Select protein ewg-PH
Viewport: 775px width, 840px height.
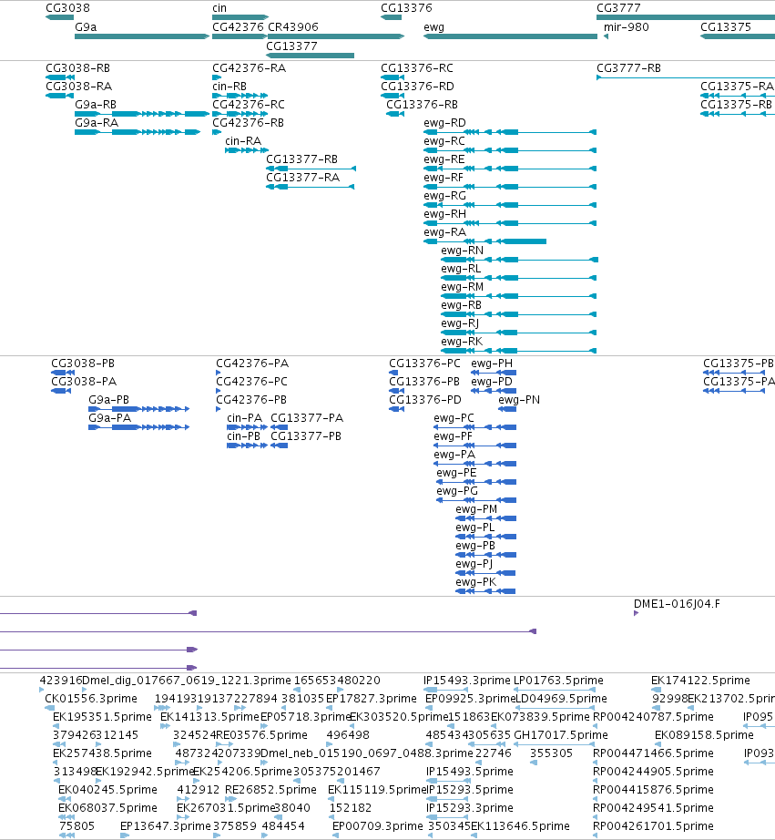[494, 373]
